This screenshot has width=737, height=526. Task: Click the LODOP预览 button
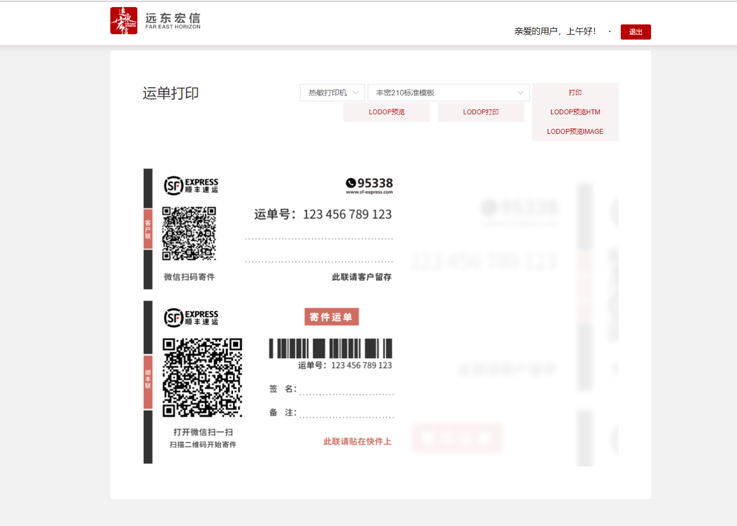(x=387, y=112)
